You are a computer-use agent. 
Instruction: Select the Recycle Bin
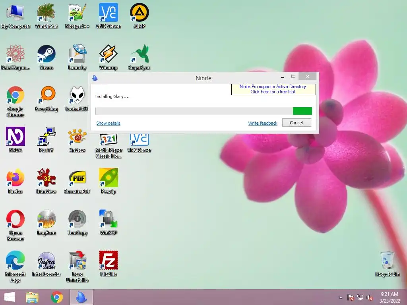tap(387, 264)
